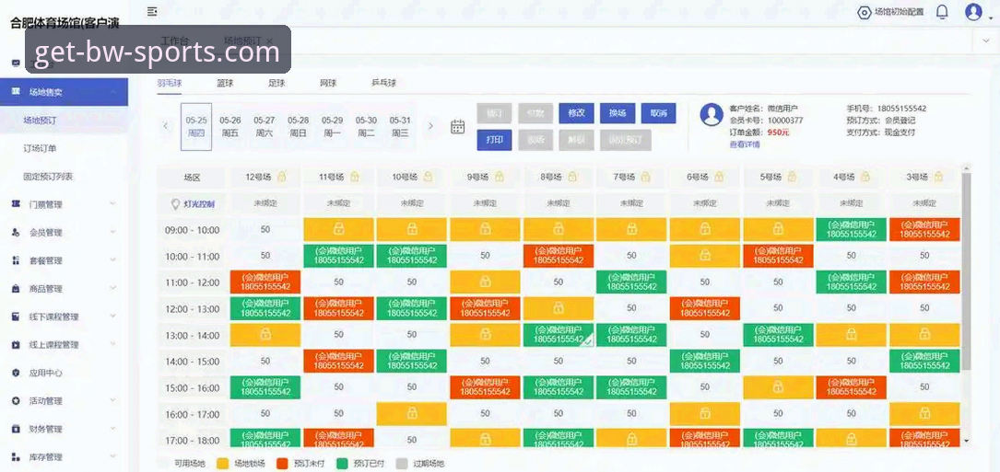This screenshot has width=1000, height=472.
Task: Click the lock icon next to 9号场
Action: [x=500, y=177]
